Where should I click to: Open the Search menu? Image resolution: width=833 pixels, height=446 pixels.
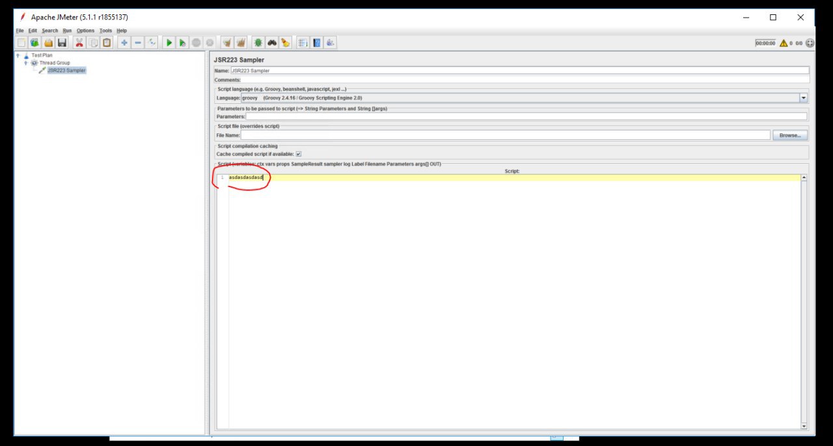50,31
